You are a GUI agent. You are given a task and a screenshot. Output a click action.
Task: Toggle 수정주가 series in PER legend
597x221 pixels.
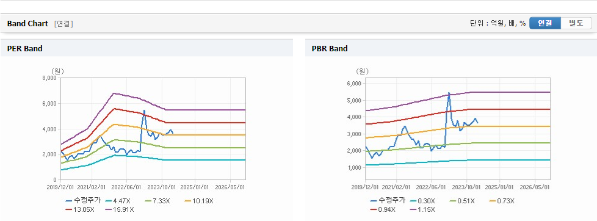coord(83,201)
